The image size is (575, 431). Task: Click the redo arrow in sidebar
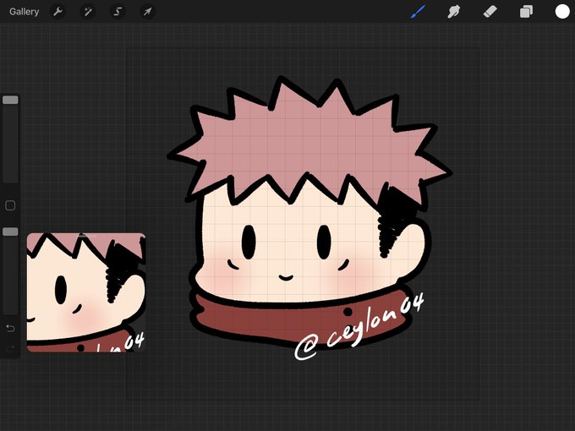tap(10, 348)
